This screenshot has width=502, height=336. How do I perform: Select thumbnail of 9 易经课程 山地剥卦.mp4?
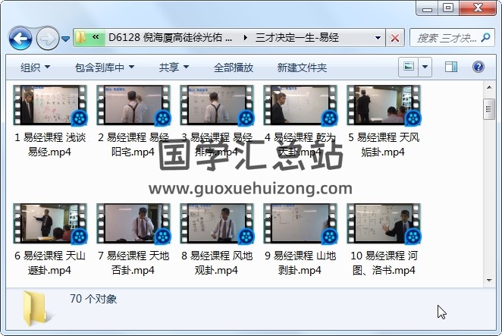(x=300, y=223)
